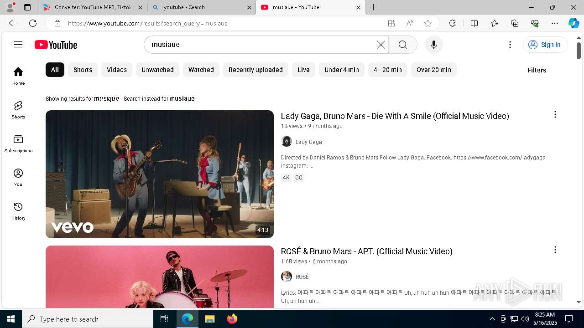Refresh the page
This screenshot has width=584, height=328.
[33, 23]
